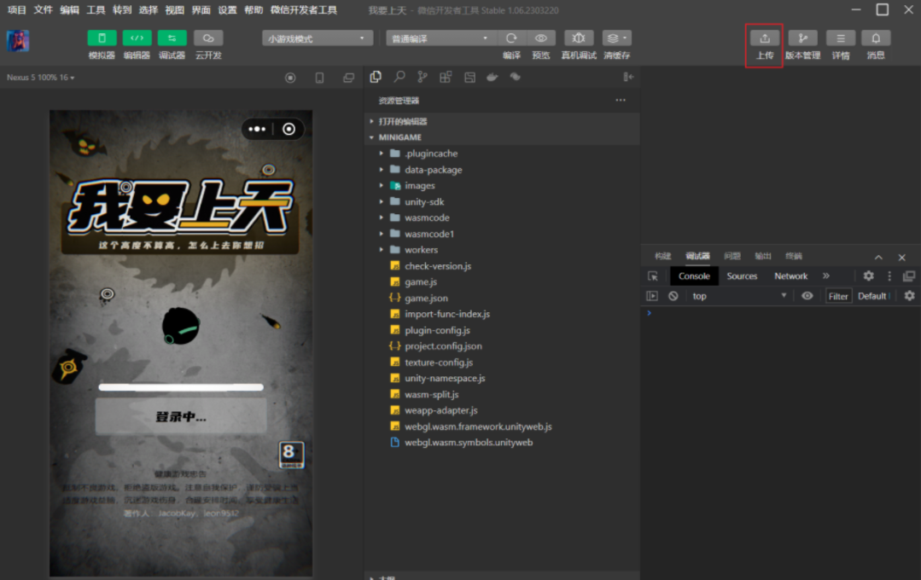Click the simulator phone device icon
The height and width of the screenshot is (580, 921).
(319, 78)
